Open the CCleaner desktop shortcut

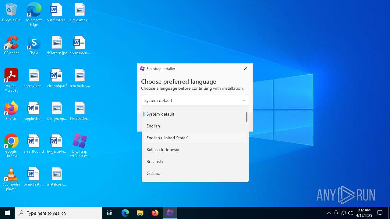11,46
